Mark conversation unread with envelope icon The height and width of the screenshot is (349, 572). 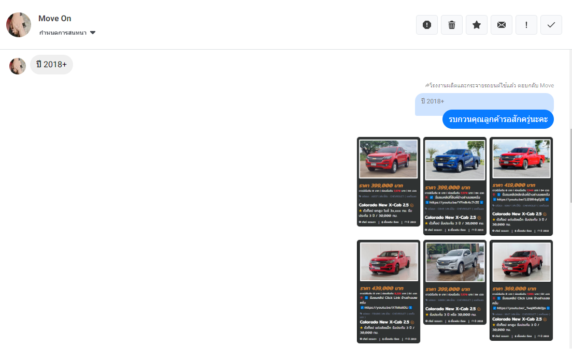point(501,25)
